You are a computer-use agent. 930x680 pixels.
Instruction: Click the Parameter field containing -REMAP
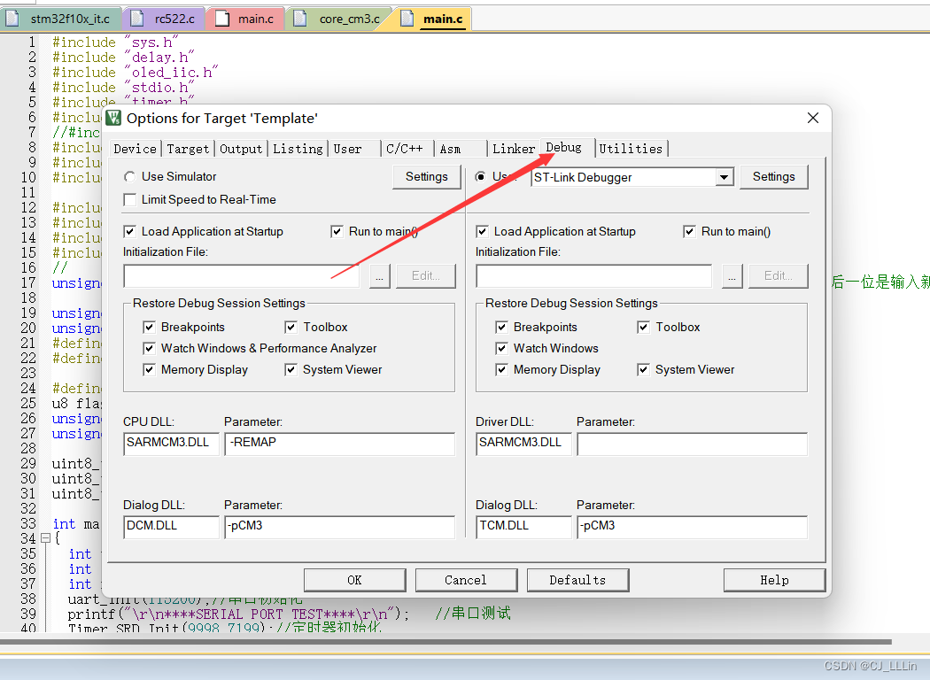coord(339,444)
